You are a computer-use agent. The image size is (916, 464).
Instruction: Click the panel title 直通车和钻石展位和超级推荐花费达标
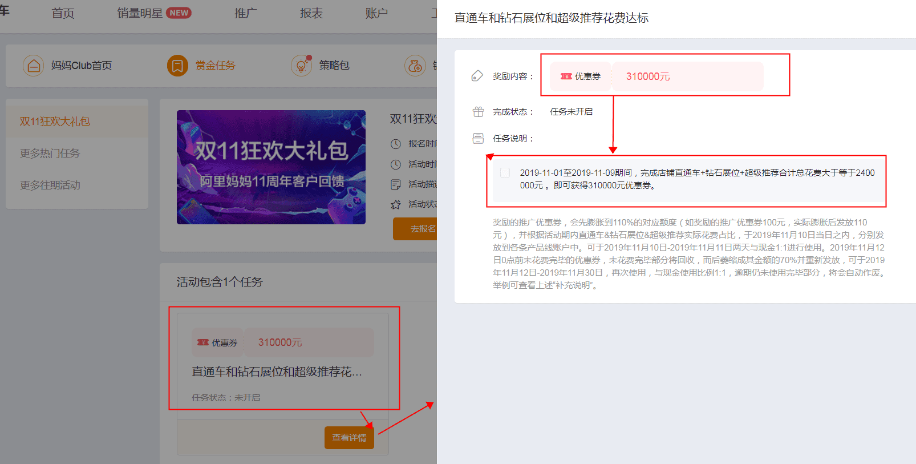[x=552, y=18]
